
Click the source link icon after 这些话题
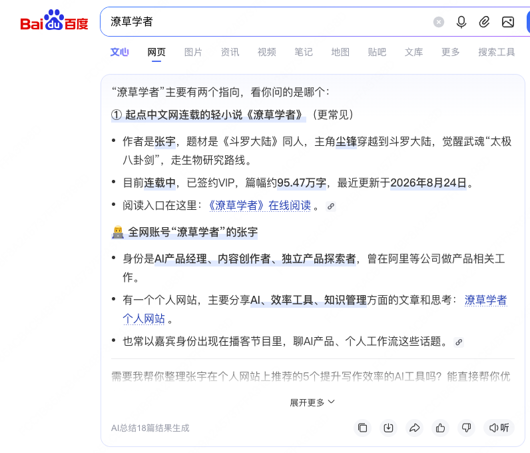(459, 342)
